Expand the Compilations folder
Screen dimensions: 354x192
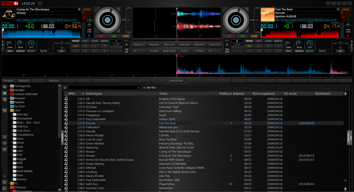12,134
